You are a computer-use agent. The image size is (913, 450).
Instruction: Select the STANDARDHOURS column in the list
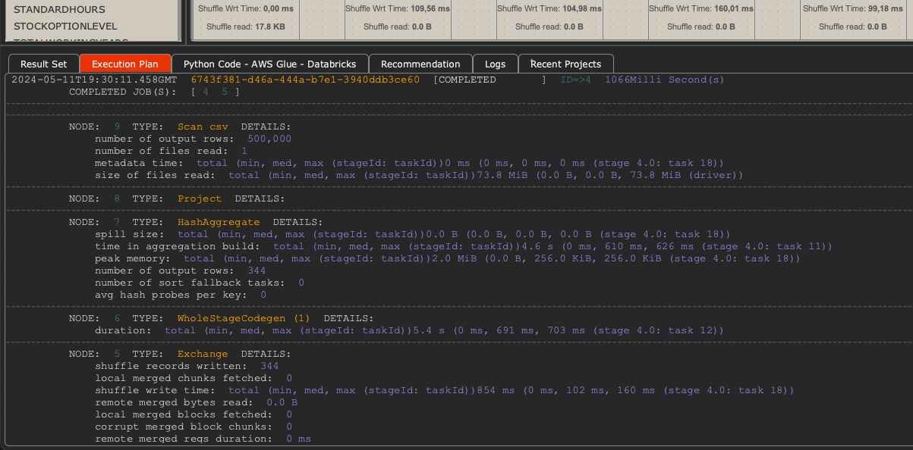(60, 10)
